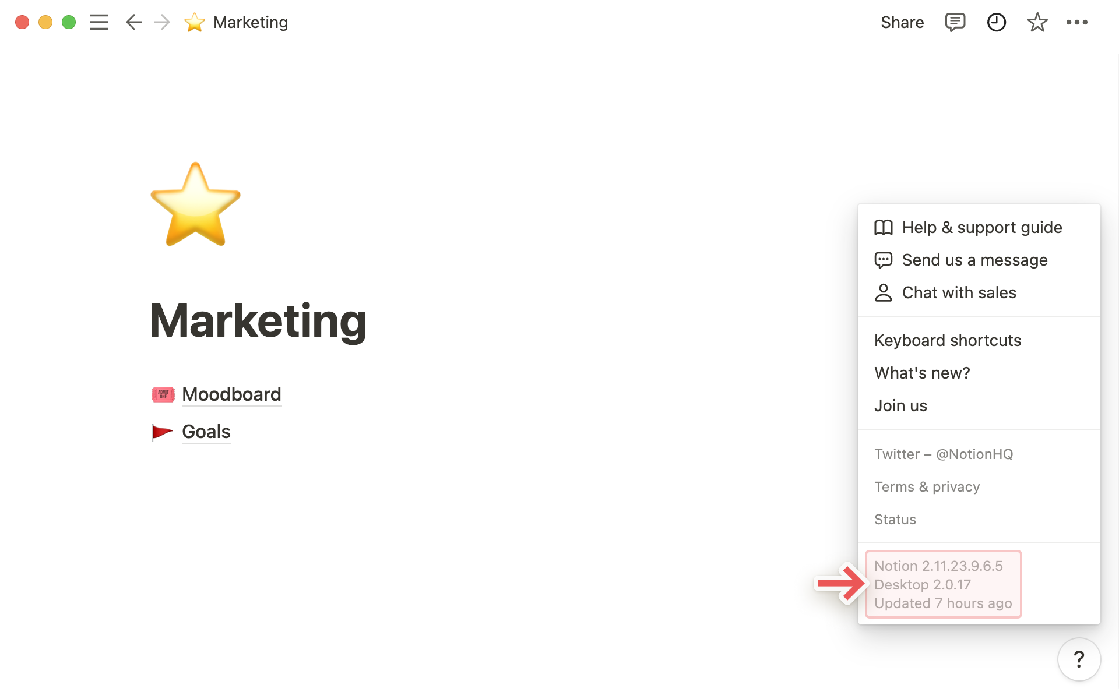Select Join us option
This screenshot has height=699, width=1119.
coord(900,405)
